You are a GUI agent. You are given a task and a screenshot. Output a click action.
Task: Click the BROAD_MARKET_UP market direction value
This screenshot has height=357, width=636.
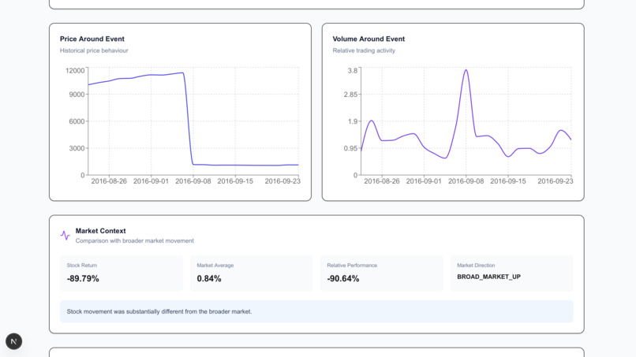488,277
